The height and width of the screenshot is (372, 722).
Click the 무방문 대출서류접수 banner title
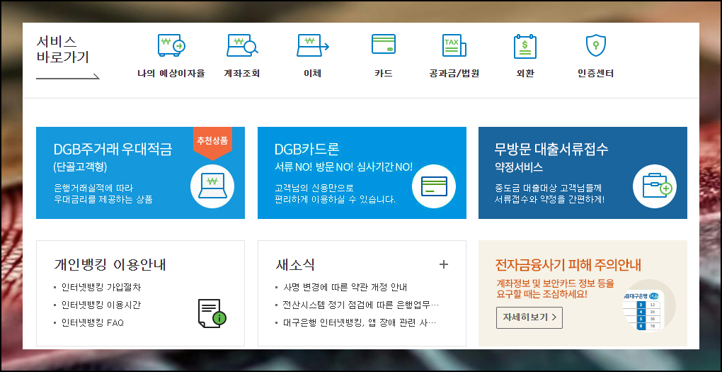(x=551, y=150)
